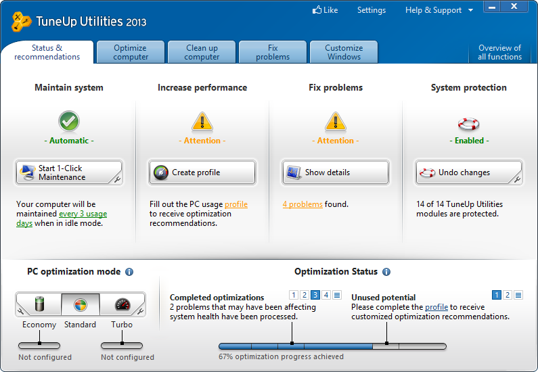The height and width of the screenshot is (372, 538).
Task: Click info icon beside PC optimization mode
Action: [129, 272]
